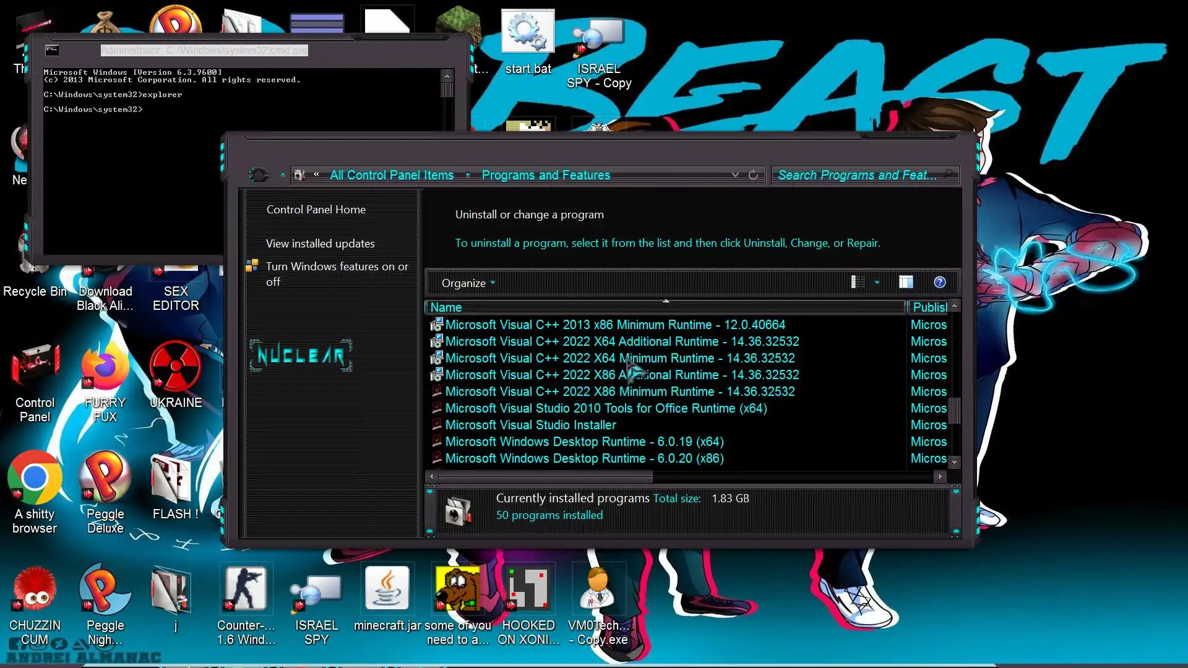Image resolution: width=1188 pixels, height=668 pixels.
Task: Open the view options dropdown arrow
Action: pos(877,283)
